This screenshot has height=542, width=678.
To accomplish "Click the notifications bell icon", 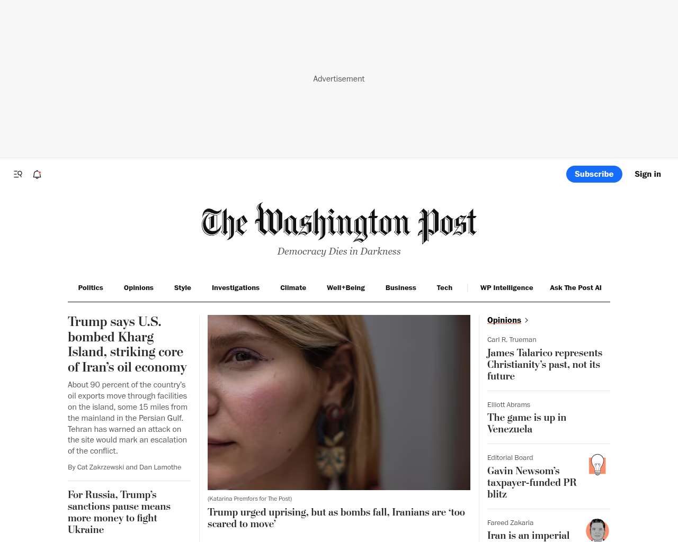I will (x=37, y=174).
